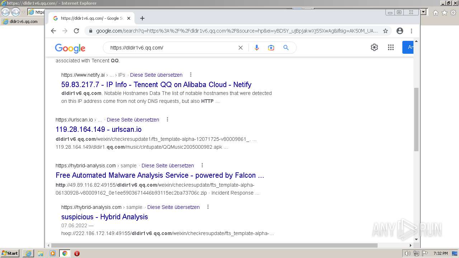Image resolution: width=459 pixels, height=258 pixels.
Task: Open 59.83.217.7 IP Info Netify result
Action: 156,85
